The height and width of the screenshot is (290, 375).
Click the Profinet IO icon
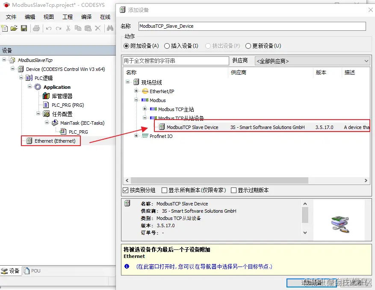(145, 136)
